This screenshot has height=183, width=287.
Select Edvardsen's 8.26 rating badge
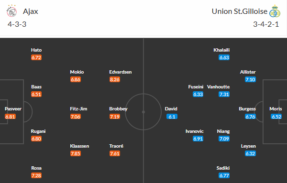click(x=115, y=79)
